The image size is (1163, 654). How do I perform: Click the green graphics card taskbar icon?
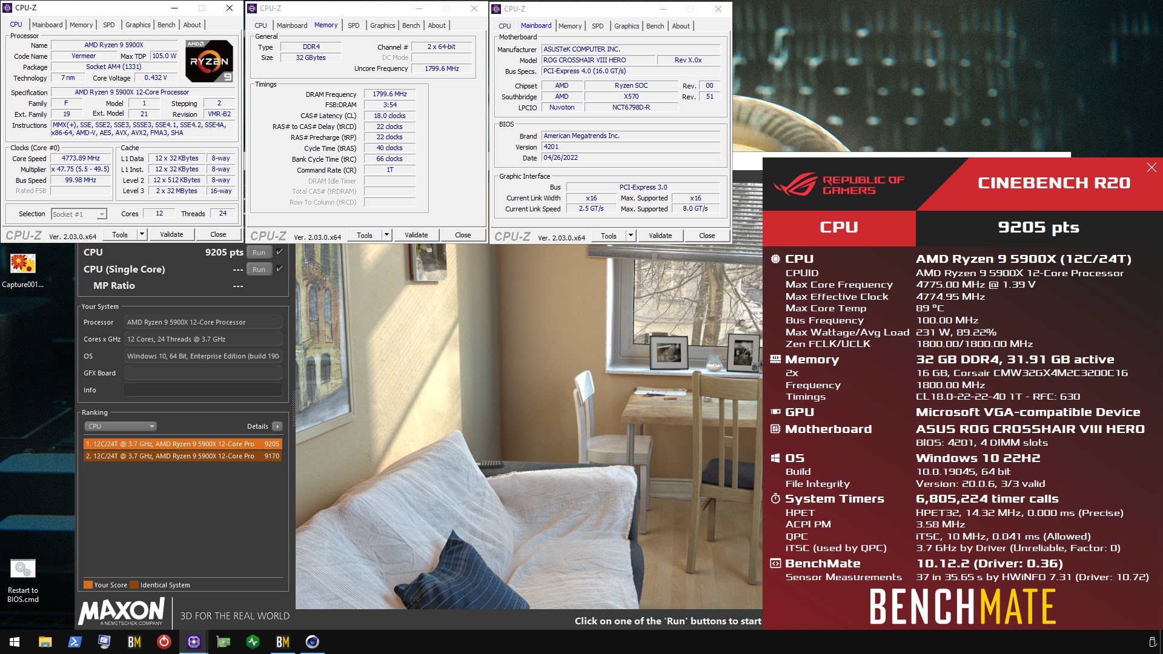tap(224, 642)
